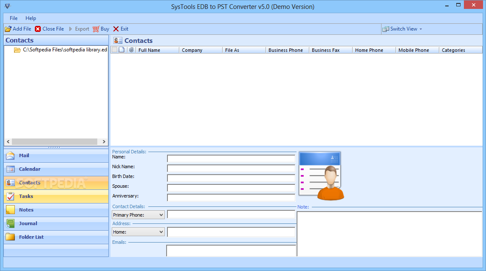The image size is (486, 271).
Task: Click the Contacts panel header icon
Action: coord(118,40)
